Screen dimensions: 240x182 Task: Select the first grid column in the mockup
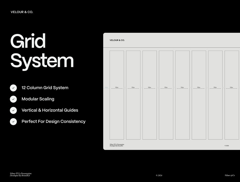coord(117,112)
